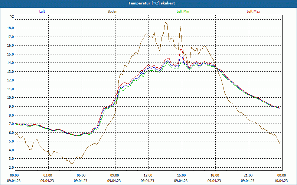Click the 10,0 y-axis value
297x185 pixels.
tap(10, 98)
